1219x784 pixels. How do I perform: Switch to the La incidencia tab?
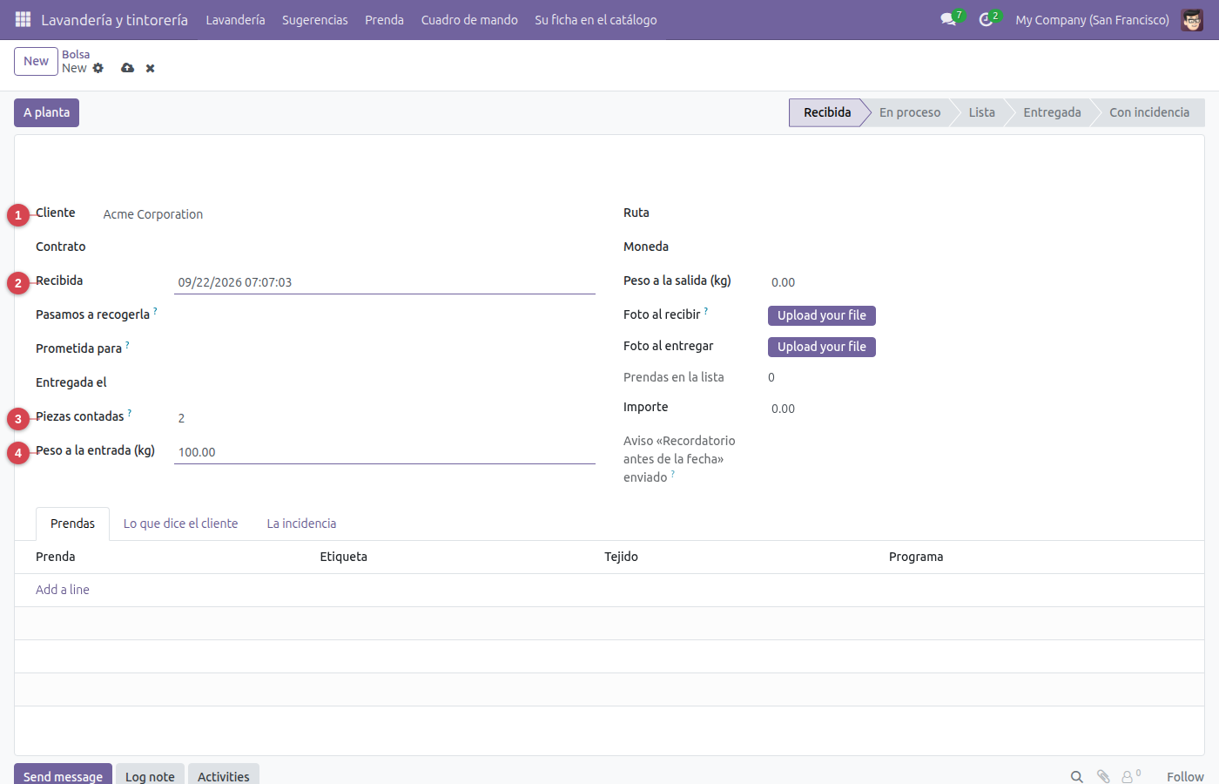[x=301, y=524]
